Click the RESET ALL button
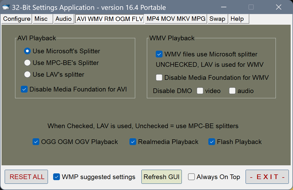This screenshot has width=293, height=190. point(26,177)
